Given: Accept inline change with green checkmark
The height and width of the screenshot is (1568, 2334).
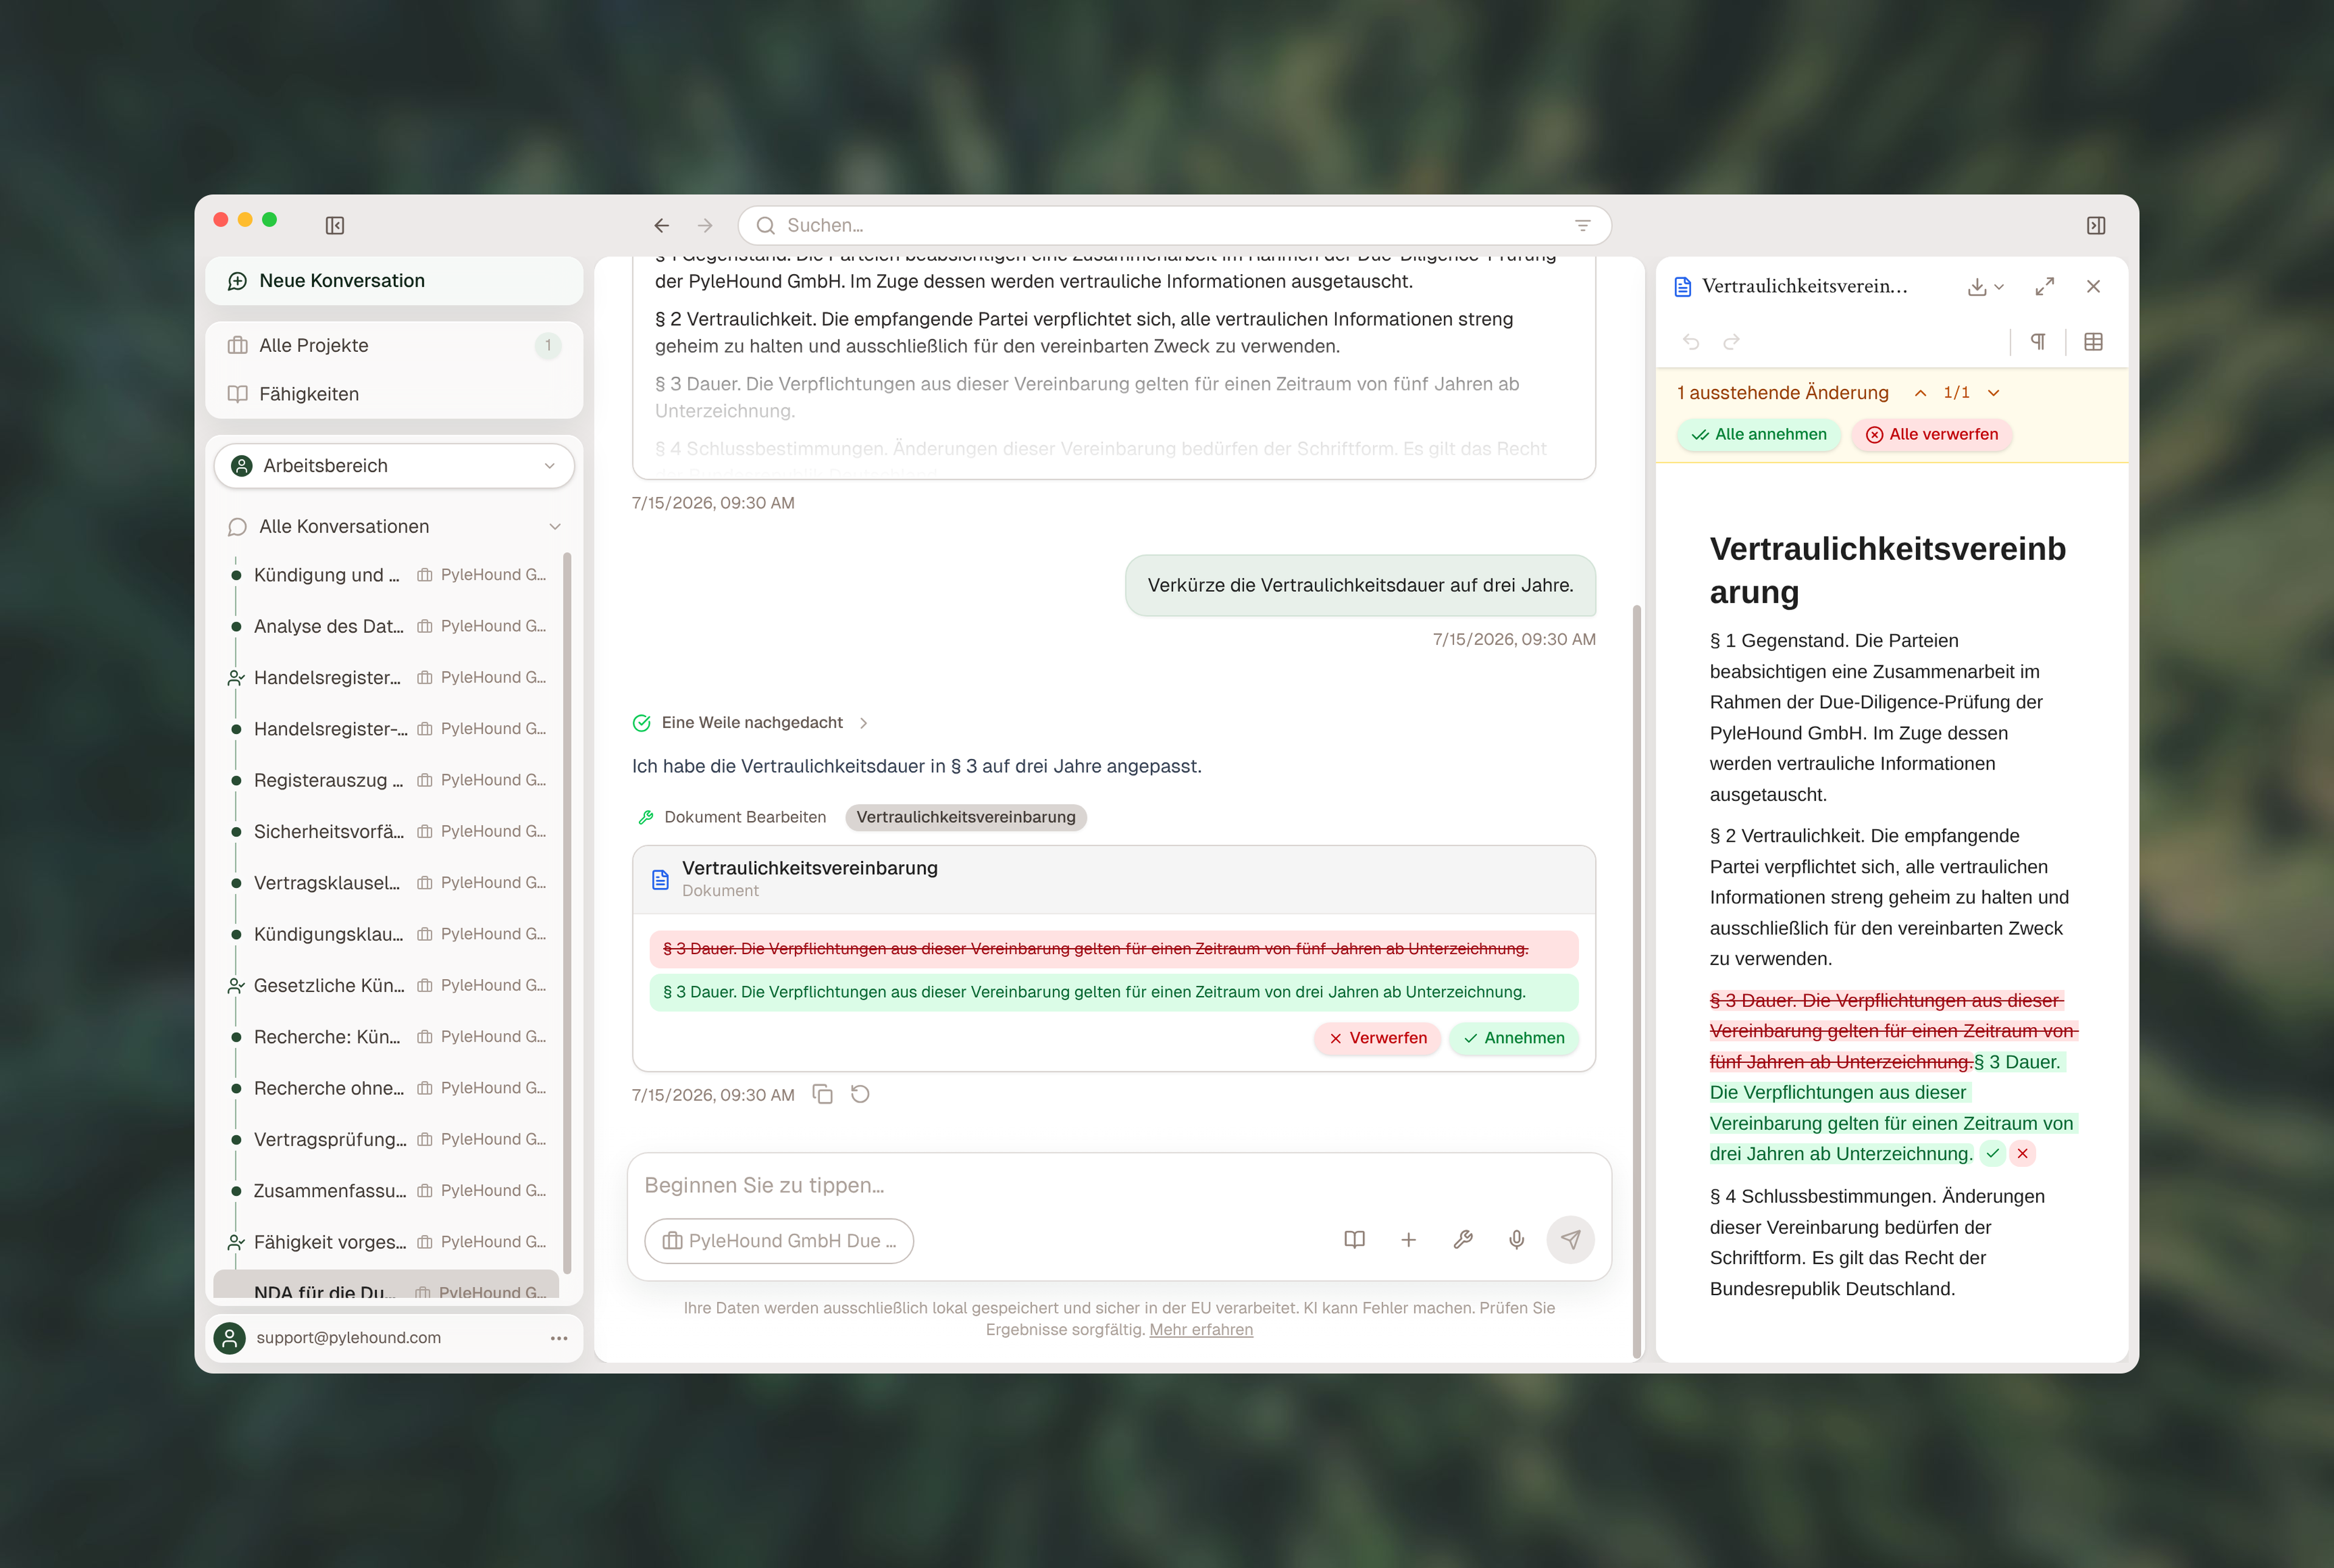Looking at the screenshot, I should (x=1992, y=1154).
